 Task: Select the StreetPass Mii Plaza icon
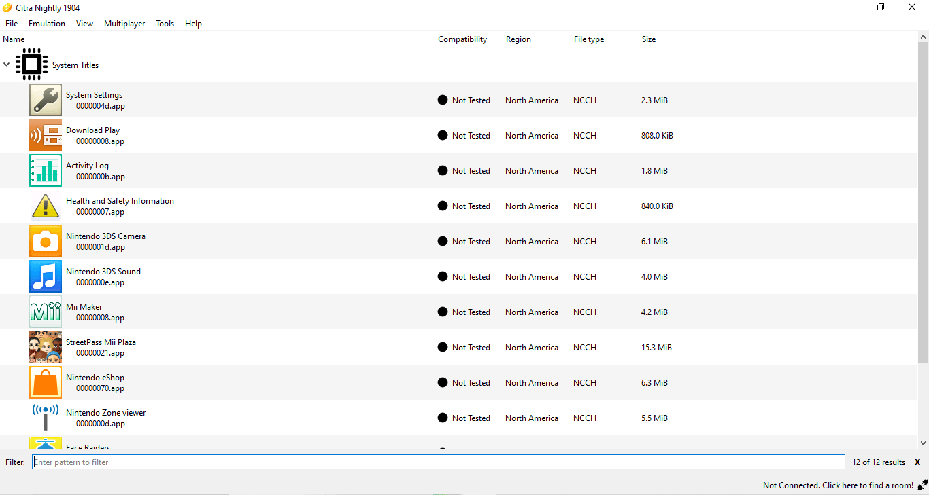pos(46,347)
